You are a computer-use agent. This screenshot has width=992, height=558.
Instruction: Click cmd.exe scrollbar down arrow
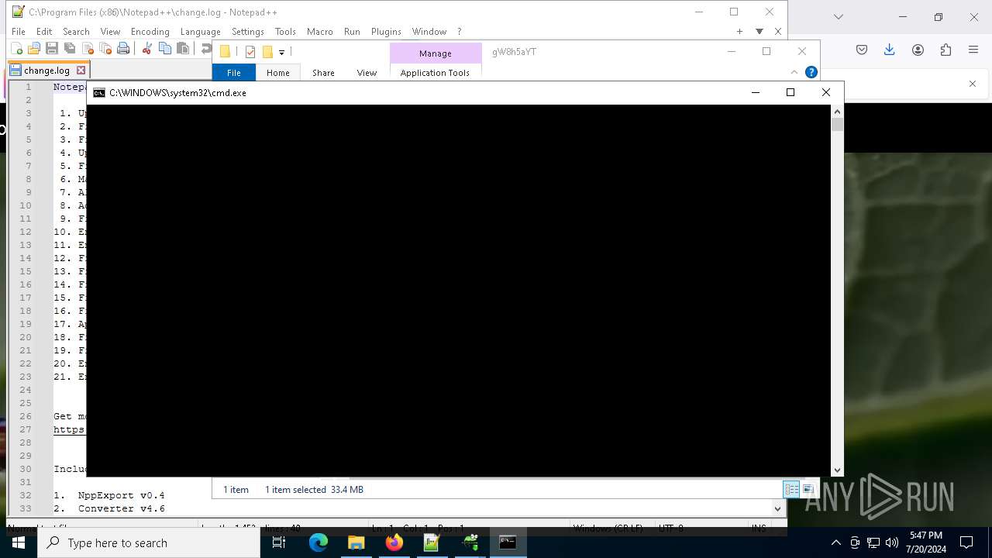837,470
